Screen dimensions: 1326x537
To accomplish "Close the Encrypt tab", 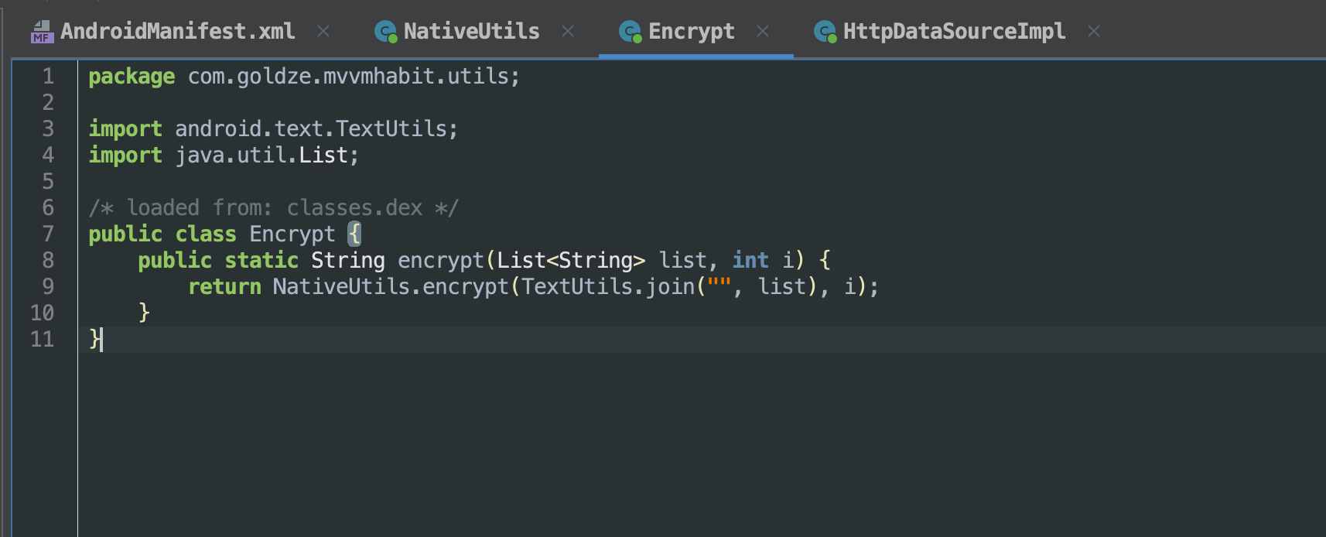I will [x=763, y=32].
